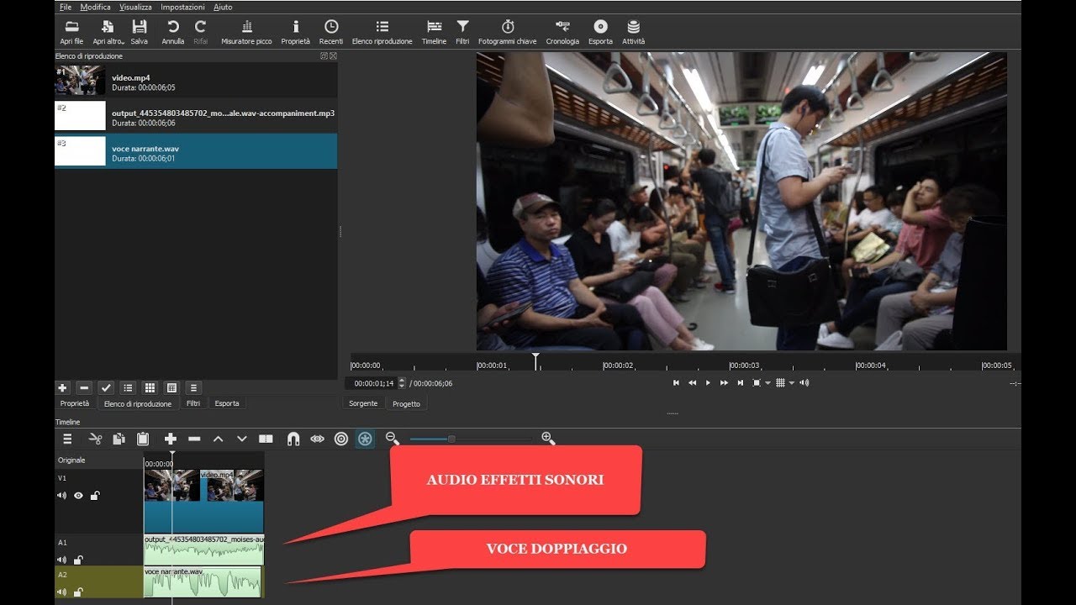
Task: Add to playlist with plus button
Action: point(62,388)
